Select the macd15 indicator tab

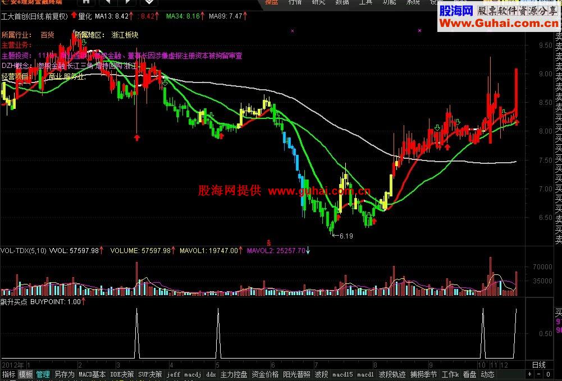pos(342,374)
